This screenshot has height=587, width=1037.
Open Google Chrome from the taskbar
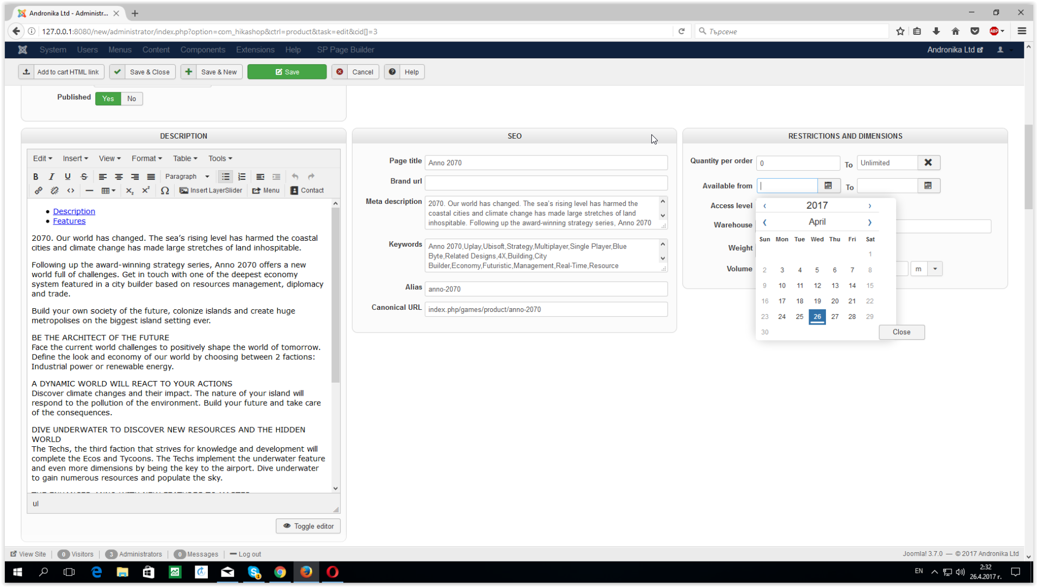[280, 572]
